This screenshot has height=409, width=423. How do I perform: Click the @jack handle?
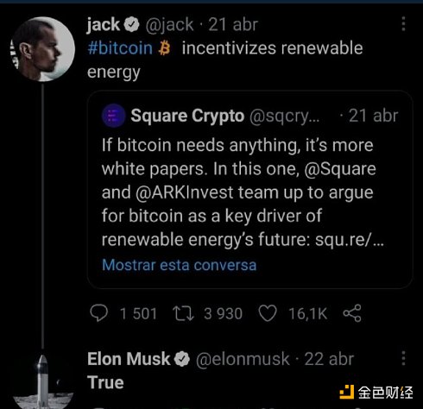[x=169, y=25]
